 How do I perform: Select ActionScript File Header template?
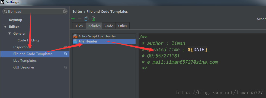click(104, 36)
